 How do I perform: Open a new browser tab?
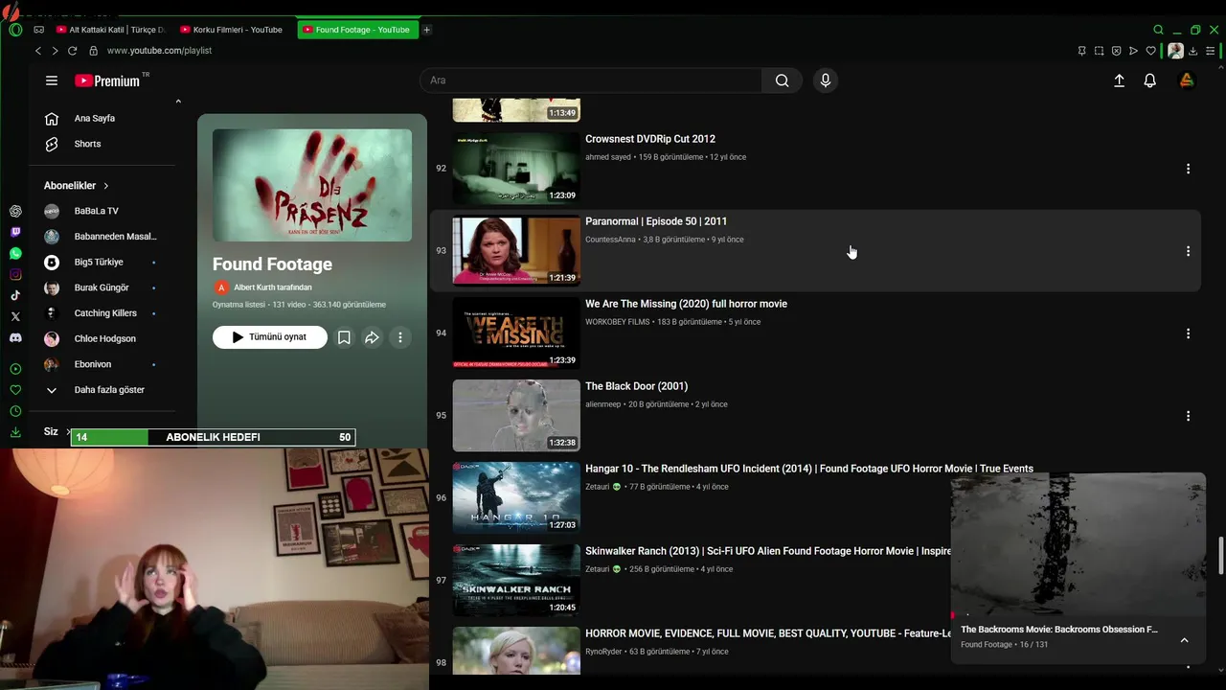pos(427,30)
